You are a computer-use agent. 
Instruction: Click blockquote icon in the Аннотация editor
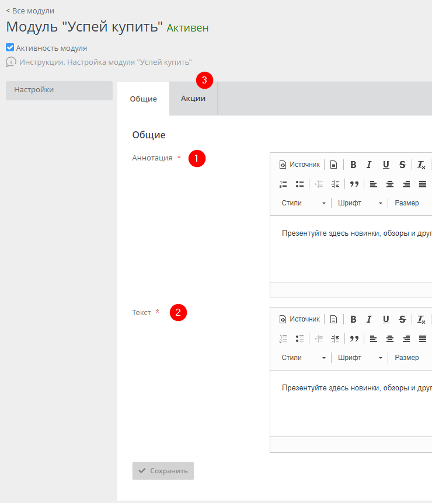(354, 184)
